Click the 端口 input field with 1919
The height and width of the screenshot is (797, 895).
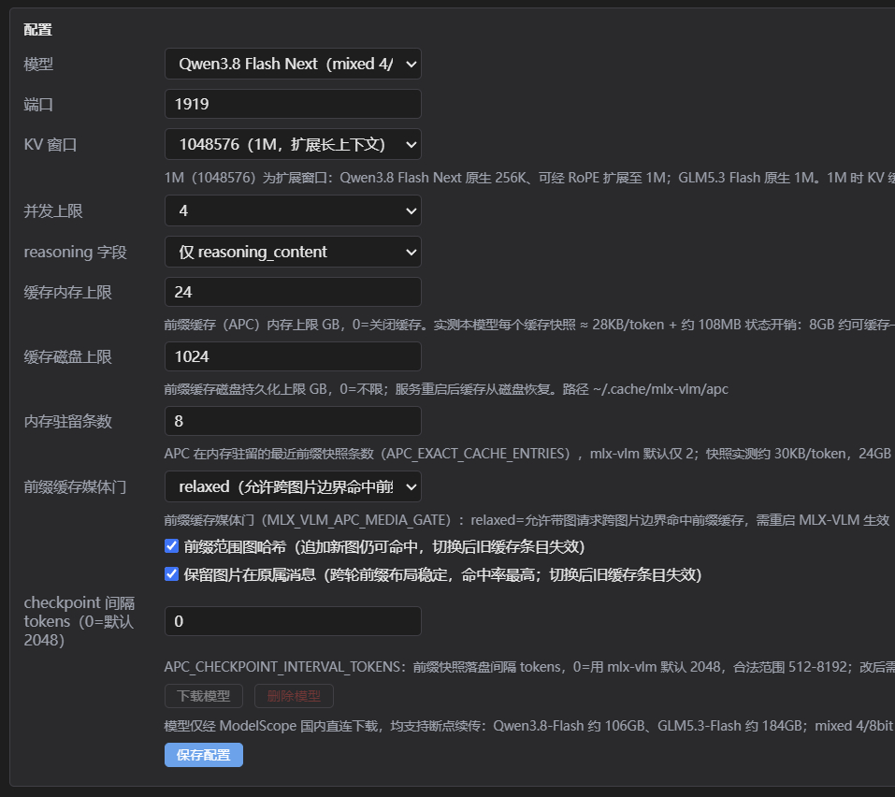[293, 104]
